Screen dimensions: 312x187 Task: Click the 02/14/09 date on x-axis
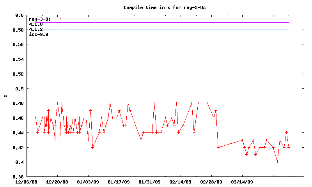[181, 182]
